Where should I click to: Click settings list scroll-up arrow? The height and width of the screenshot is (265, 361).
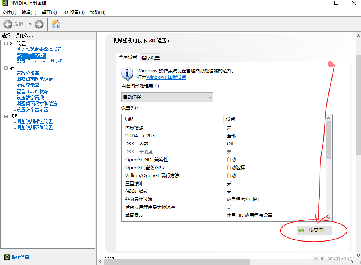(328, 118)
